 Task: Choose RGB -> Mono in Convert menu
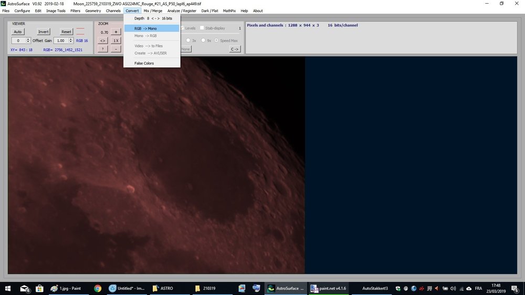point(145,28)
